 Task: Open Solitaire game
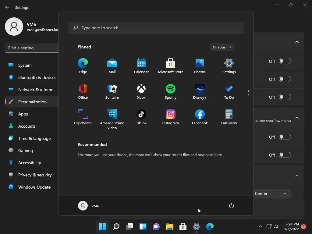112,91
